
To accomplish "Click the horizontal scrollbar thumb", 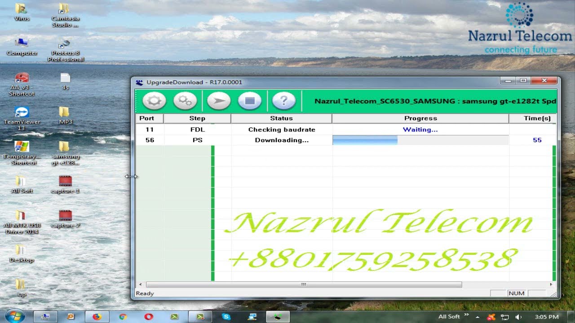I will pyautogui.click(x=304, y=284).
